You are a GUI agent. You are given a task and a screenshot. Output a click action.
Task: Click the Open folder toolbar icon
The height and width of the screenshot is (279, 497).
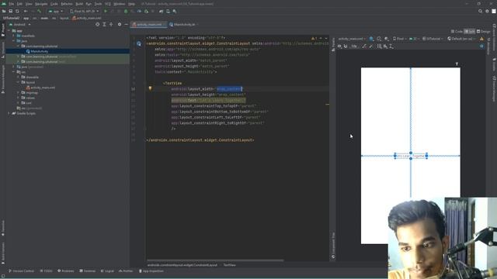pos(4,11)
